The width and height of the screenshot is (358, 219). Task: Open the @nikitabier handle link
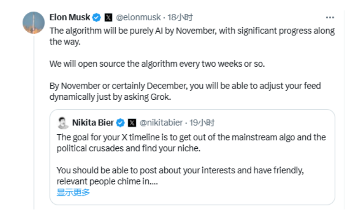[x=161, y=123]
